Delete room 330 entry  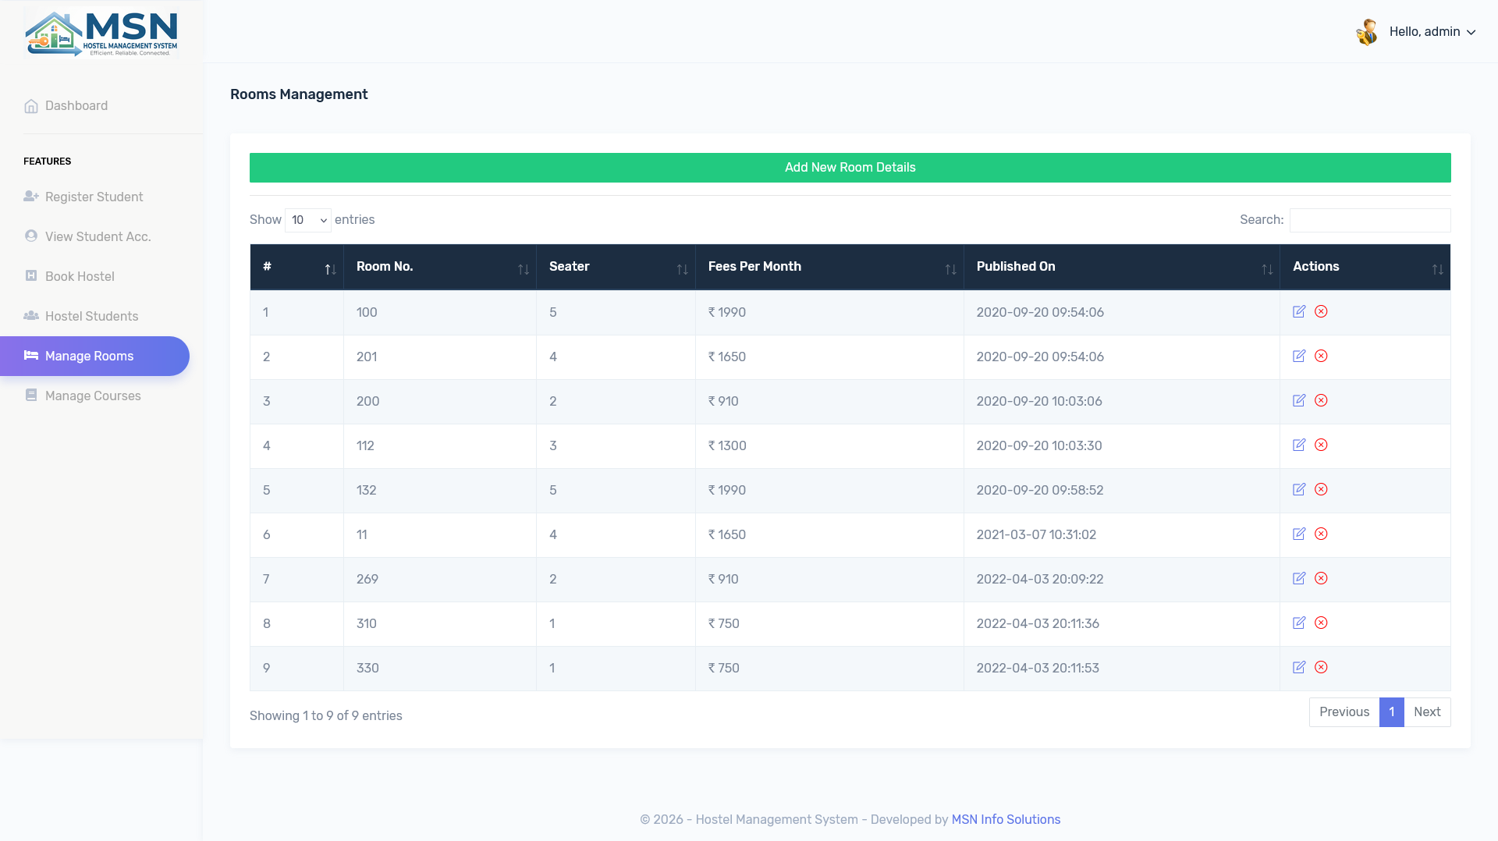pos(1321,667)
